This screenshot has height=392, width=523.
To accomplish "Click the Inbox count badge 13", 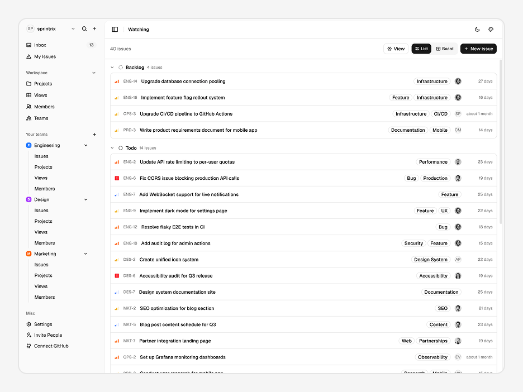I will pyautogui.click(x=92, y=45).
